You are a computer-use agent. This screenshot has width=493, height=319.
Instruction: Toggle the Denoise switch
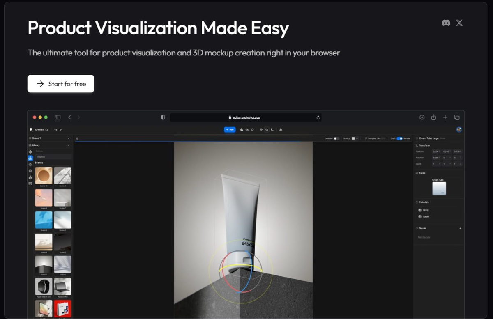click(336, 138)
